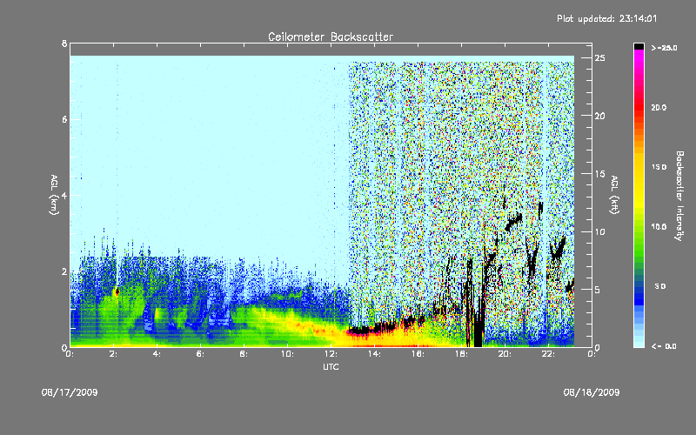The width and height of the screenshot is (696, 435).
Task: Click the 5.0 colorbar tick label
Action: [x=660, y=287]
